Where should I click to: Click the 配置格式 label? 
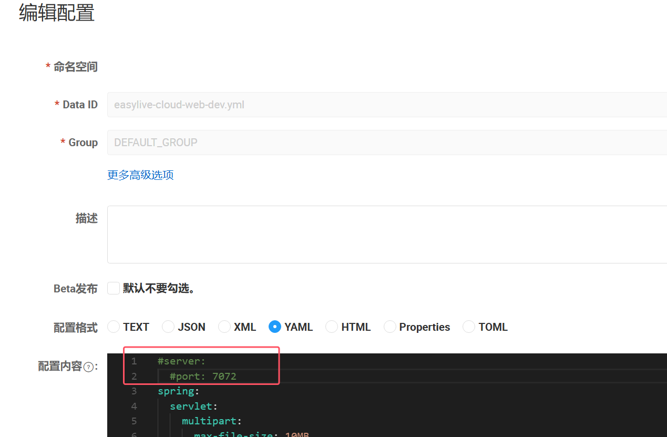click(x=76, y=328)
